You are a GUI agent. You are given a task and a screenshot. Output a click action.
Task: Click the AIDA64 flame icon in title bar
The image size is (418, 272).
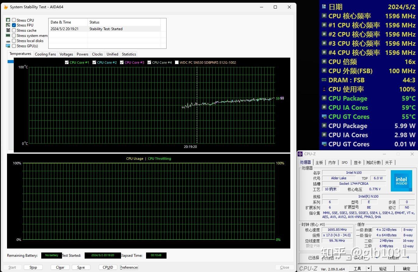[x=5, y=7]
